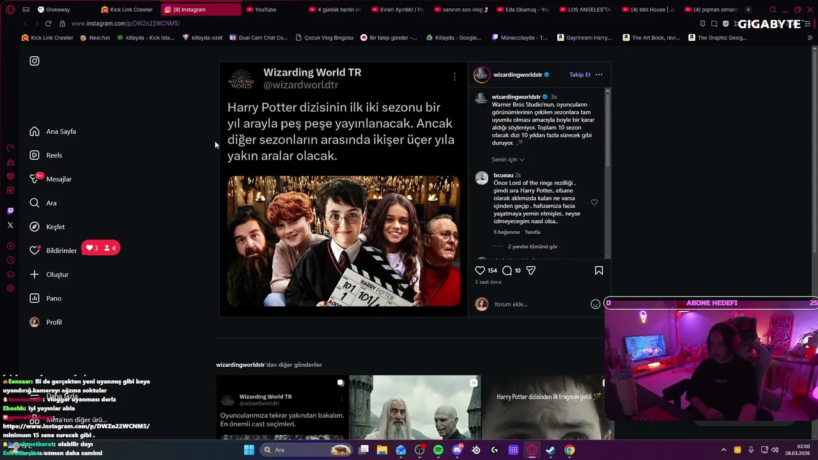Open Reels from the Instagram sidebar

pyautogui.click(x=46, y=155)
